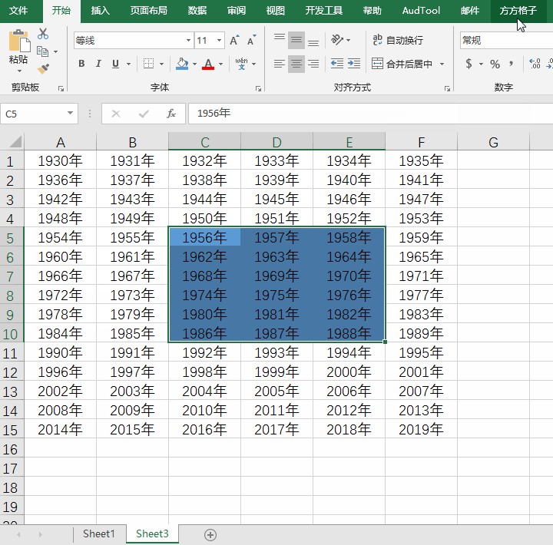Select the column F header
Screen dimensions: 553x545
pos(421,142)
